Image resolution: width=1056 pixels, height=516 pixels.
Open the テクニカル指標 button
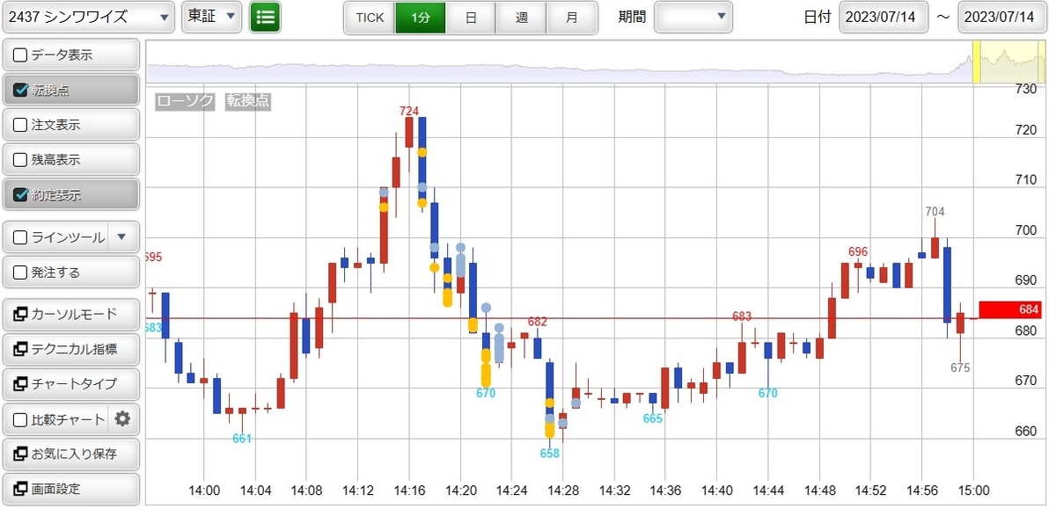(71, 349)
